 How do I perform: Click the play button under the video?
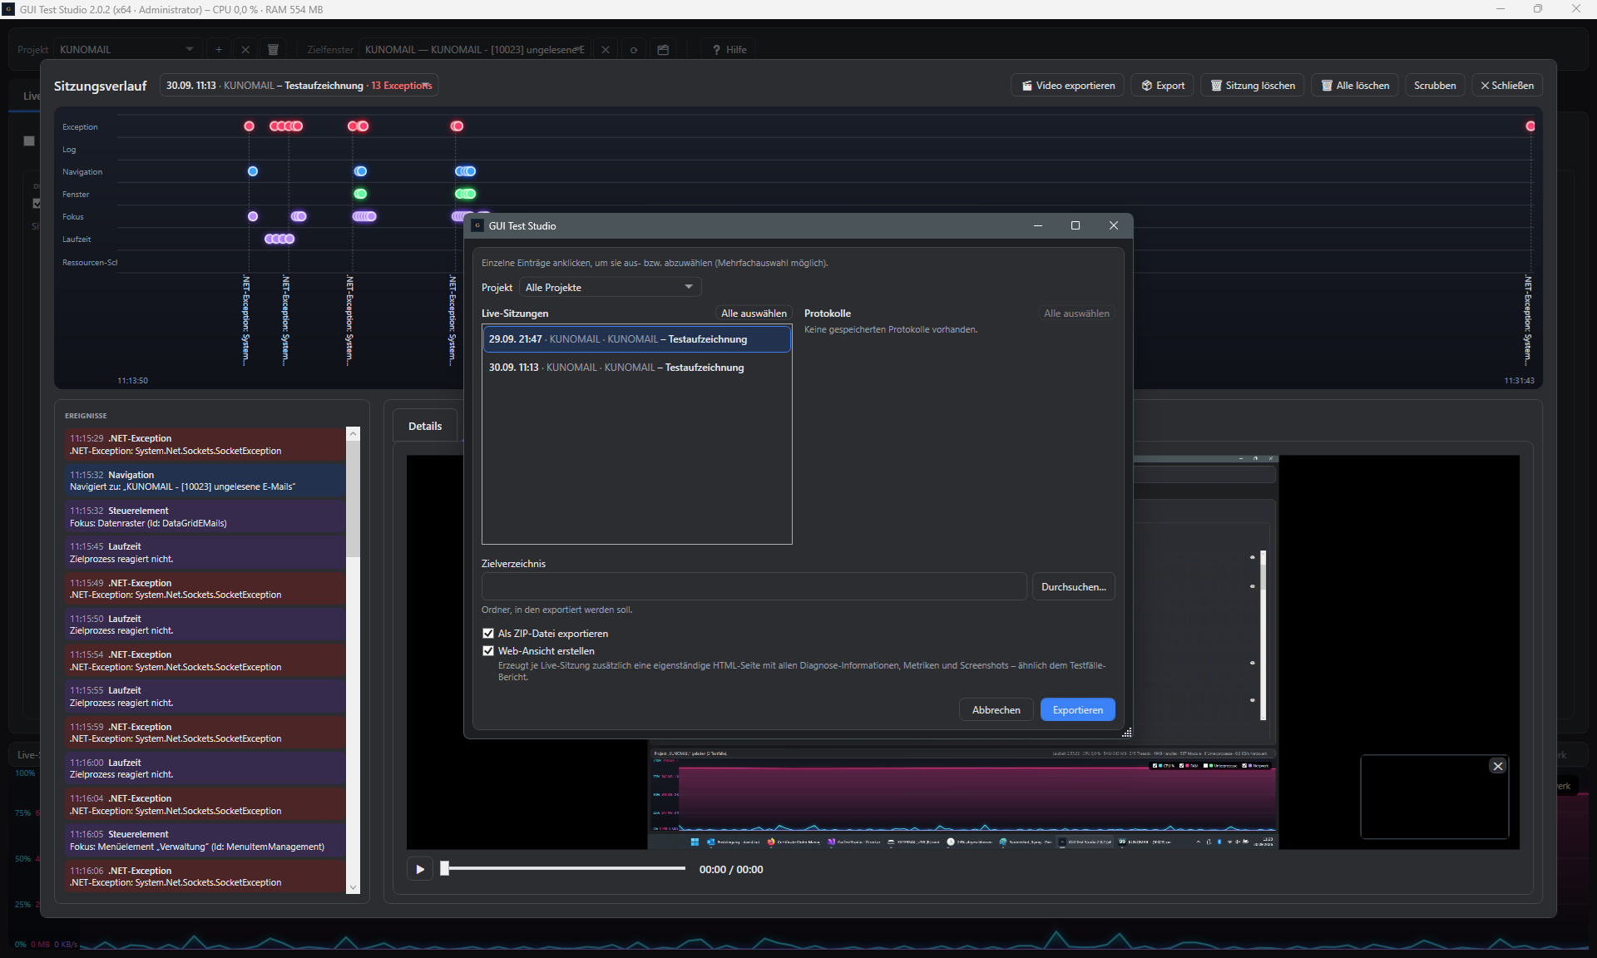(420, 869)
